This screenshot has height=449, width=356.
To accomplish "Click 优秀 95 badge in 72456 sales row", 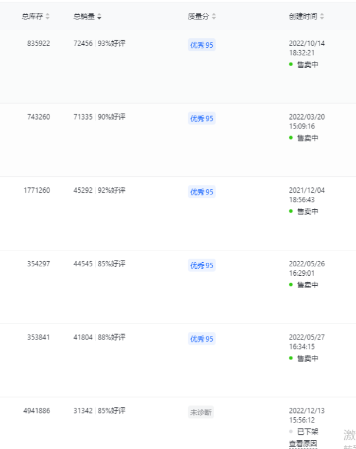I will (202, 45).
